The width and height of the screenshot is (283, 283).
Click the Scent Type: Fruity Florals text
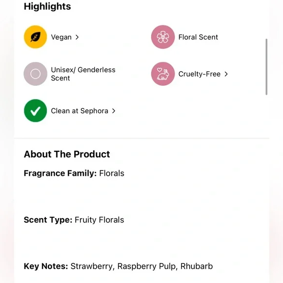74,220
